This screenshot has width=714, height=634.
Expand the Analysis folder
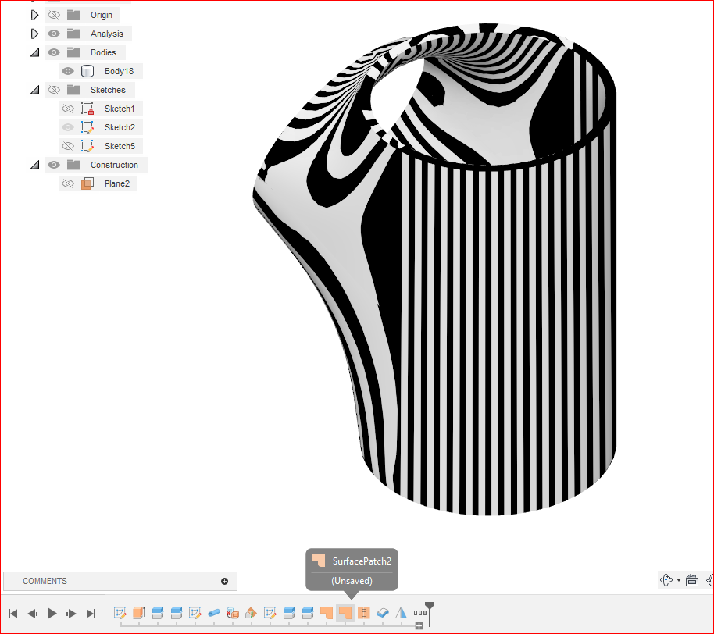[34, 34]
